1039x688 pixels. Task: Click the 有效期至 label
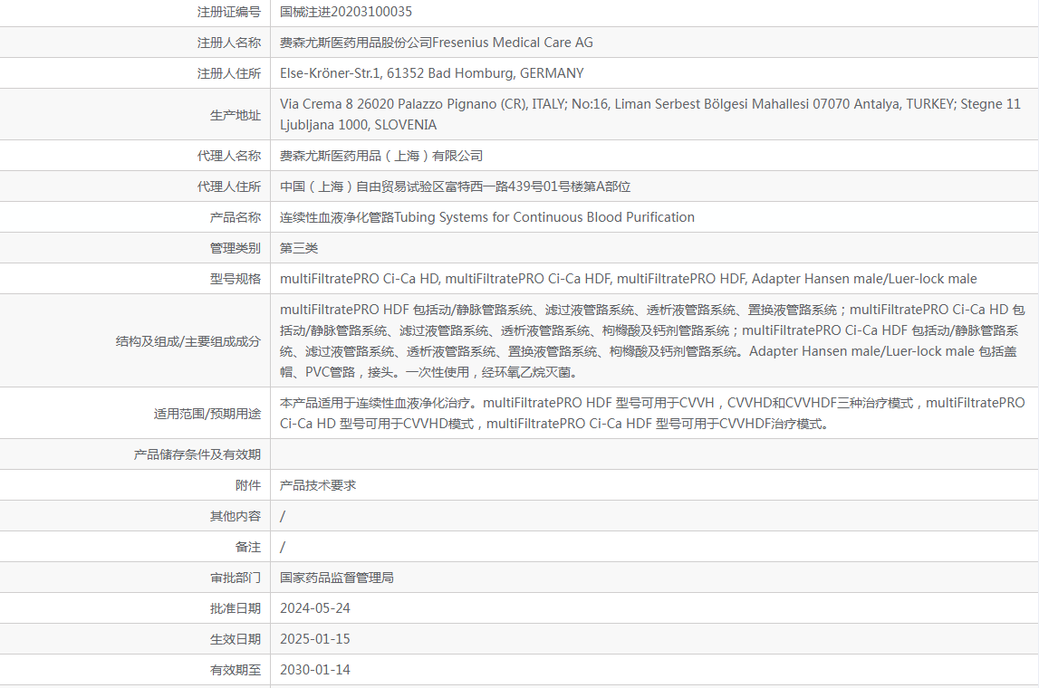(236, 670)
